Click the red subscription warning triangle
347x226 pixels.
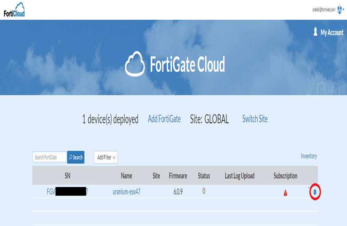(286, 193)
